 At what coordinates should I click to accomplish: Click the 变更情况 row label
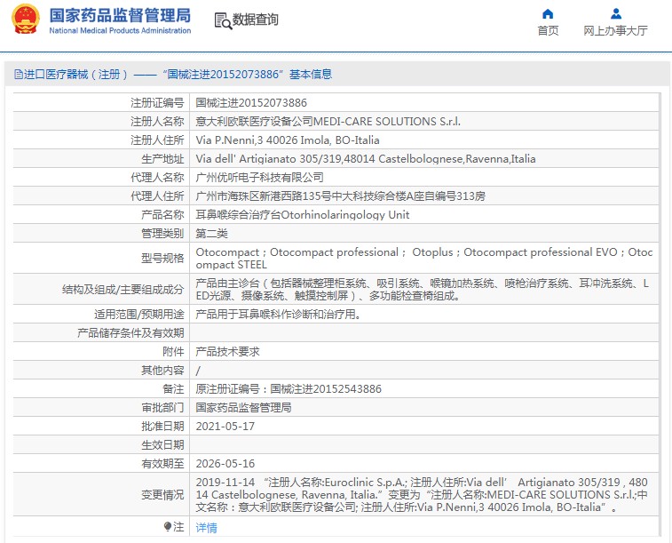[162, 494]
